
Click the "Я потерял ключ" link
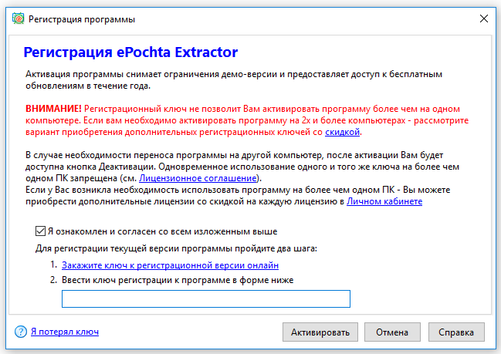tap(65, 332)
